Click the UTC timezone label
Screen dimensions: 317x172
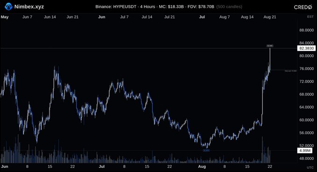point(310,167)
